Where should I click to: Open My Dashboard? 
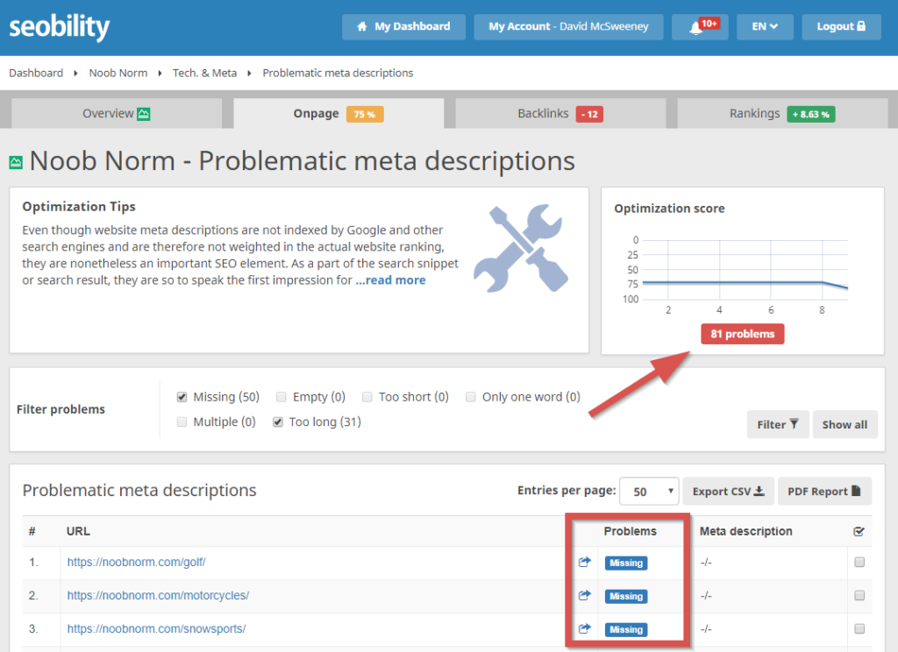tap(403, 26)
